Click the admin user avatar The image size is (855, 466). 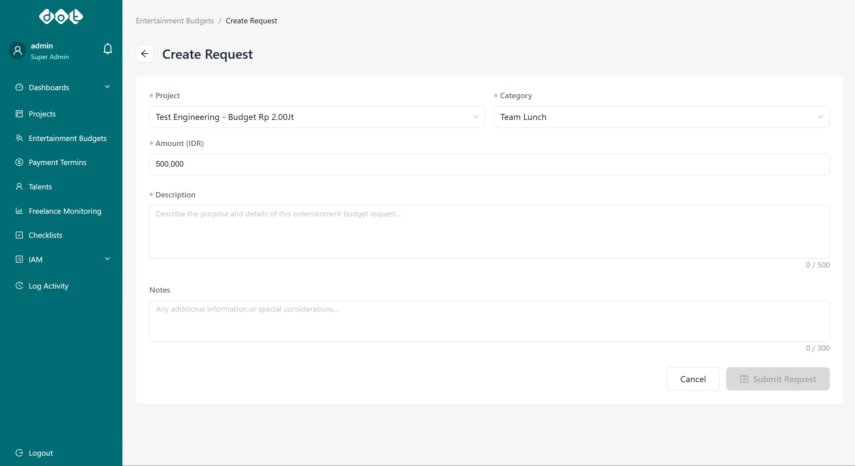pyautogui.click(x=18, y=50)
